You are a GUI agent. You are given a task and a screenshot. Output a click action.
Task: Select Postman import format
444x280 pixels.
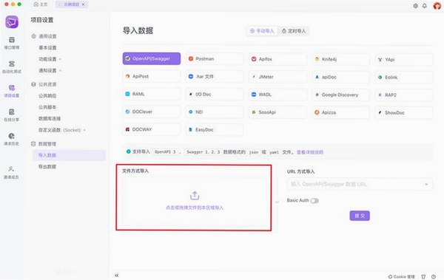(x=215, y=59)
